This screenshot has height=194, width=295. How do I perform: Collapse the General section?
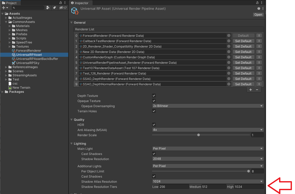pos(72,23)
